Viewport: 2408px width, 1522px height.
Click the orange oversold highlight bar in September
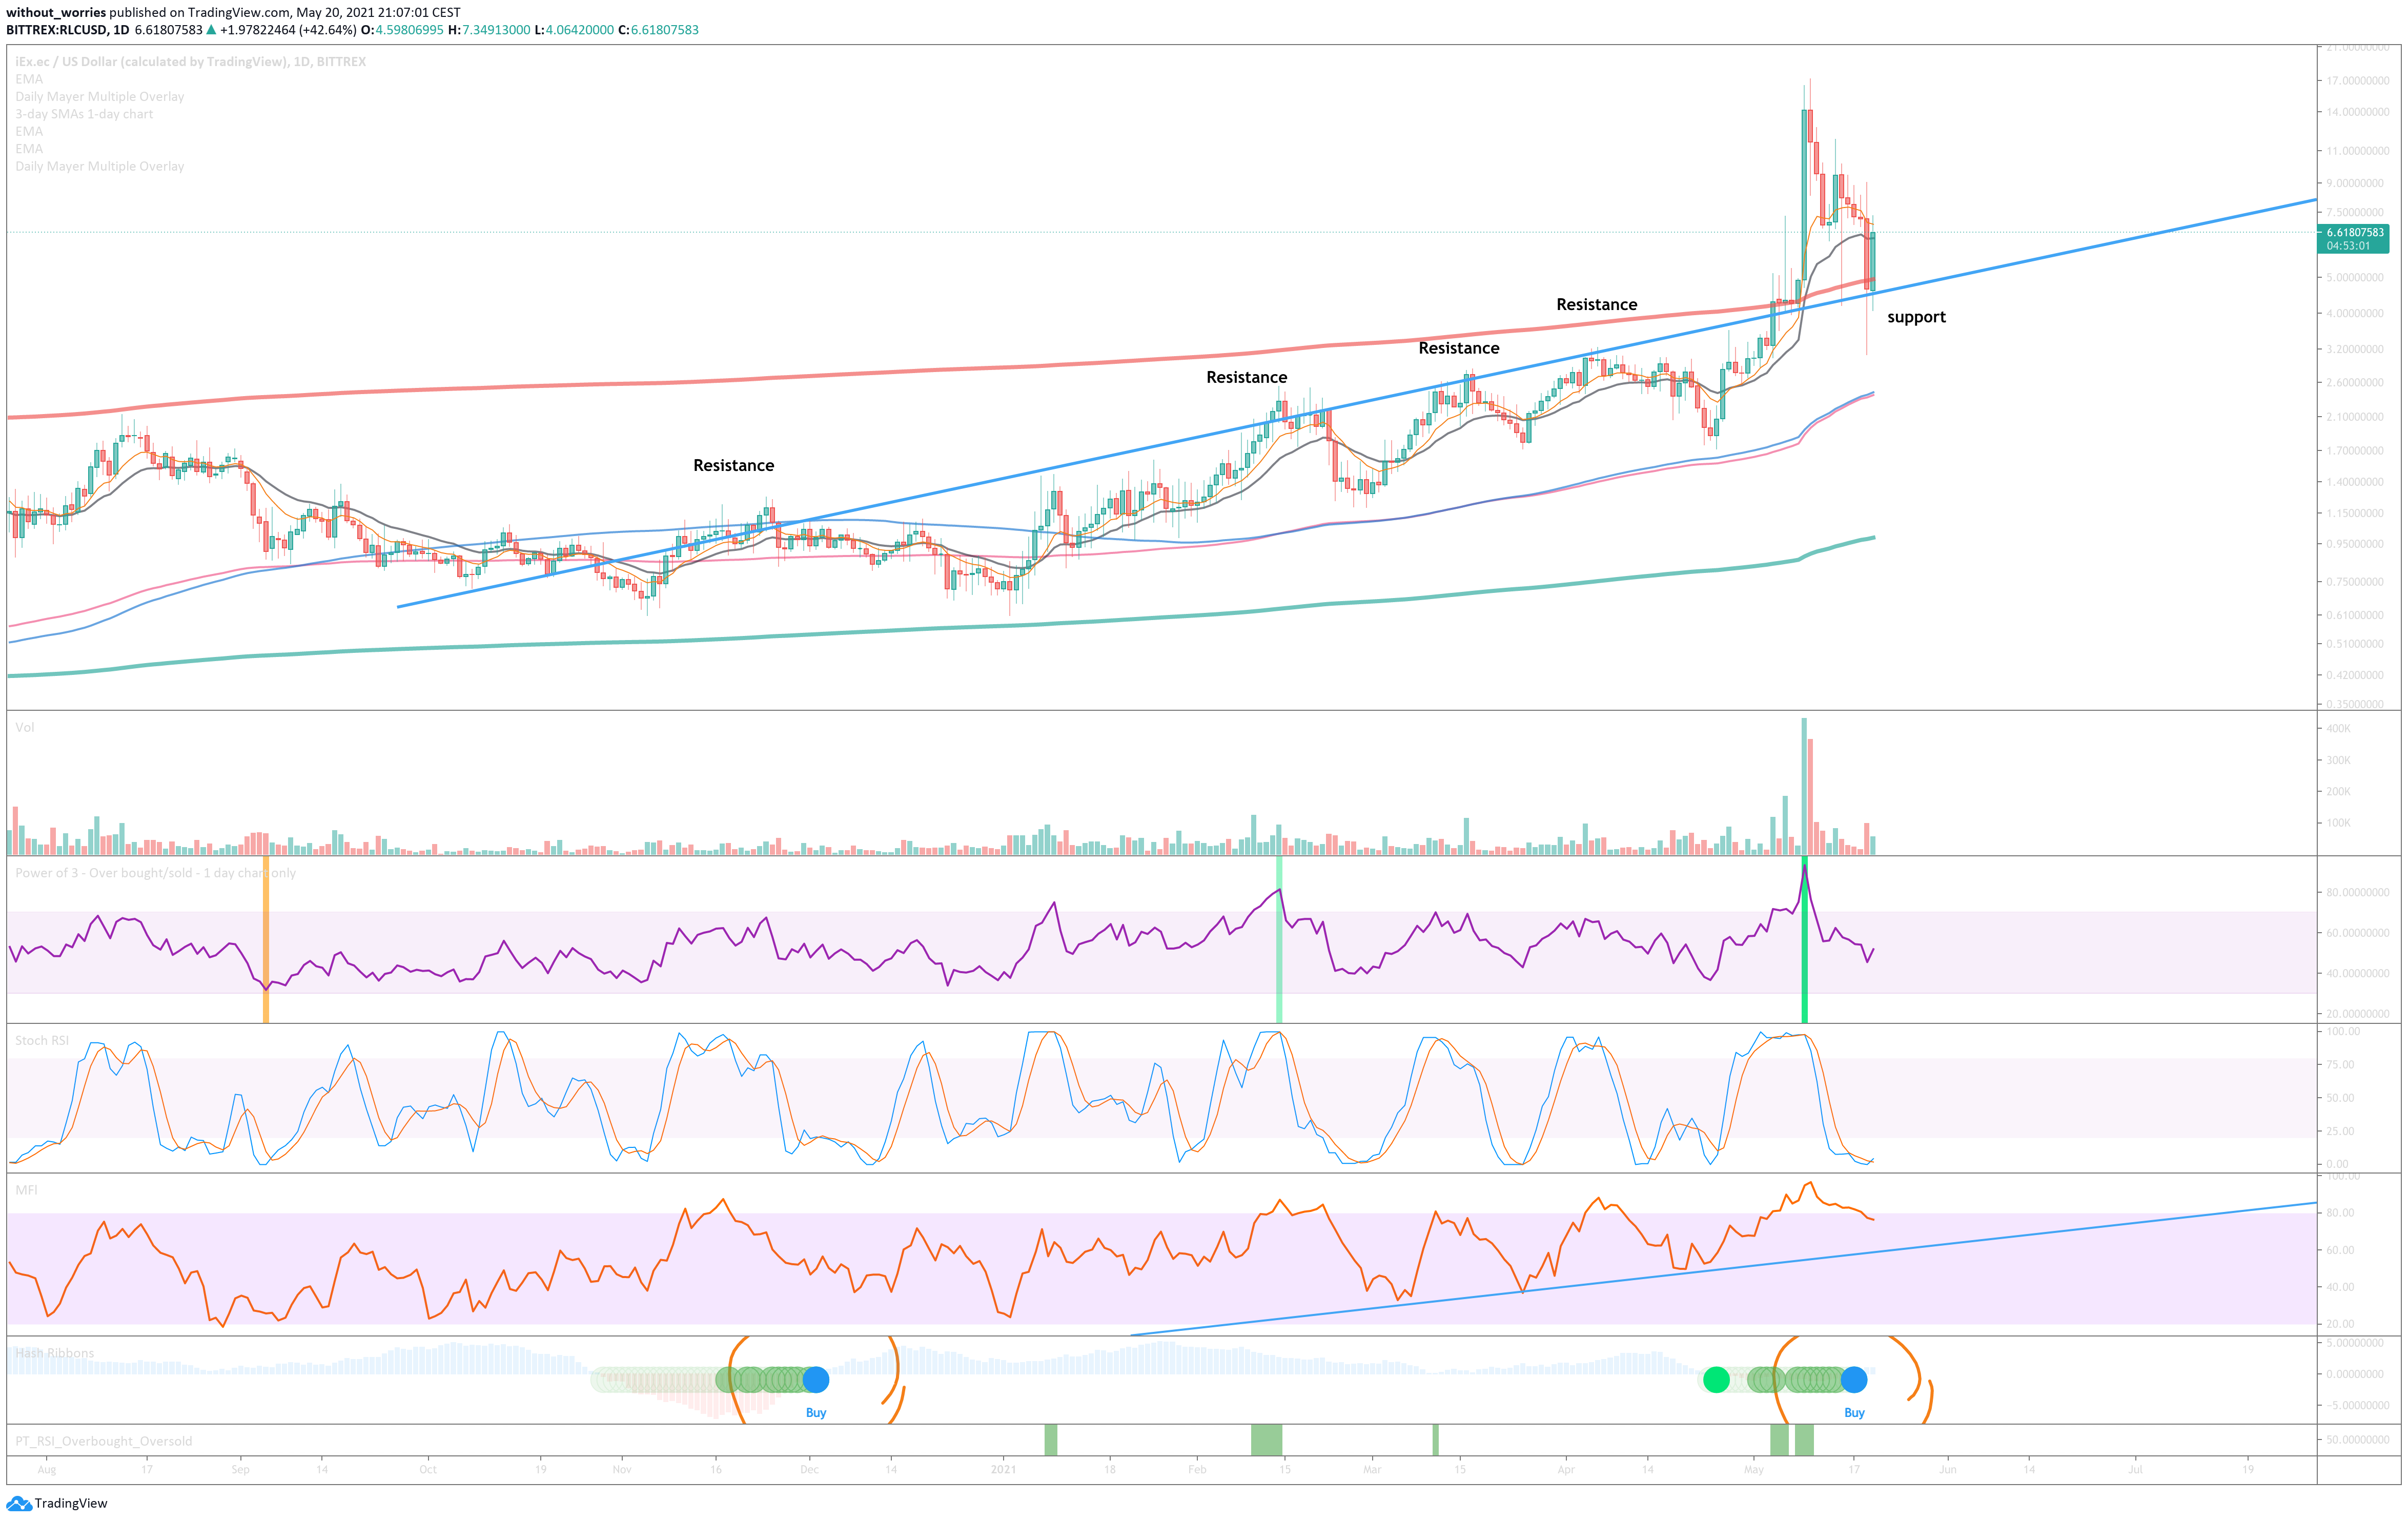tap(266, 939)
